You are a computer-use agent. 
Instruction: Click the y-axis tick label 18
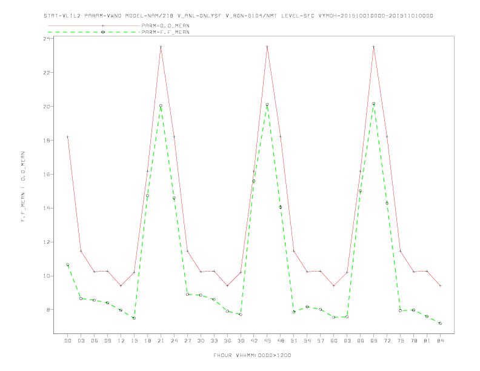point(47,140)
